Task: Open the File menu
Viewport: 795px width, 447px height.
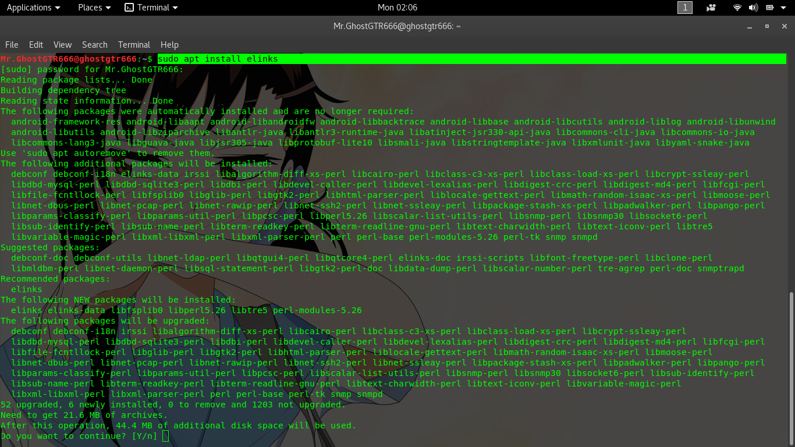Action: click(12, 45)
